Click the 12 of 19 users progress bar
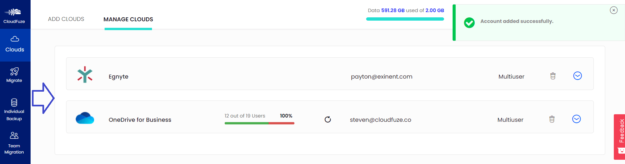 260,123
